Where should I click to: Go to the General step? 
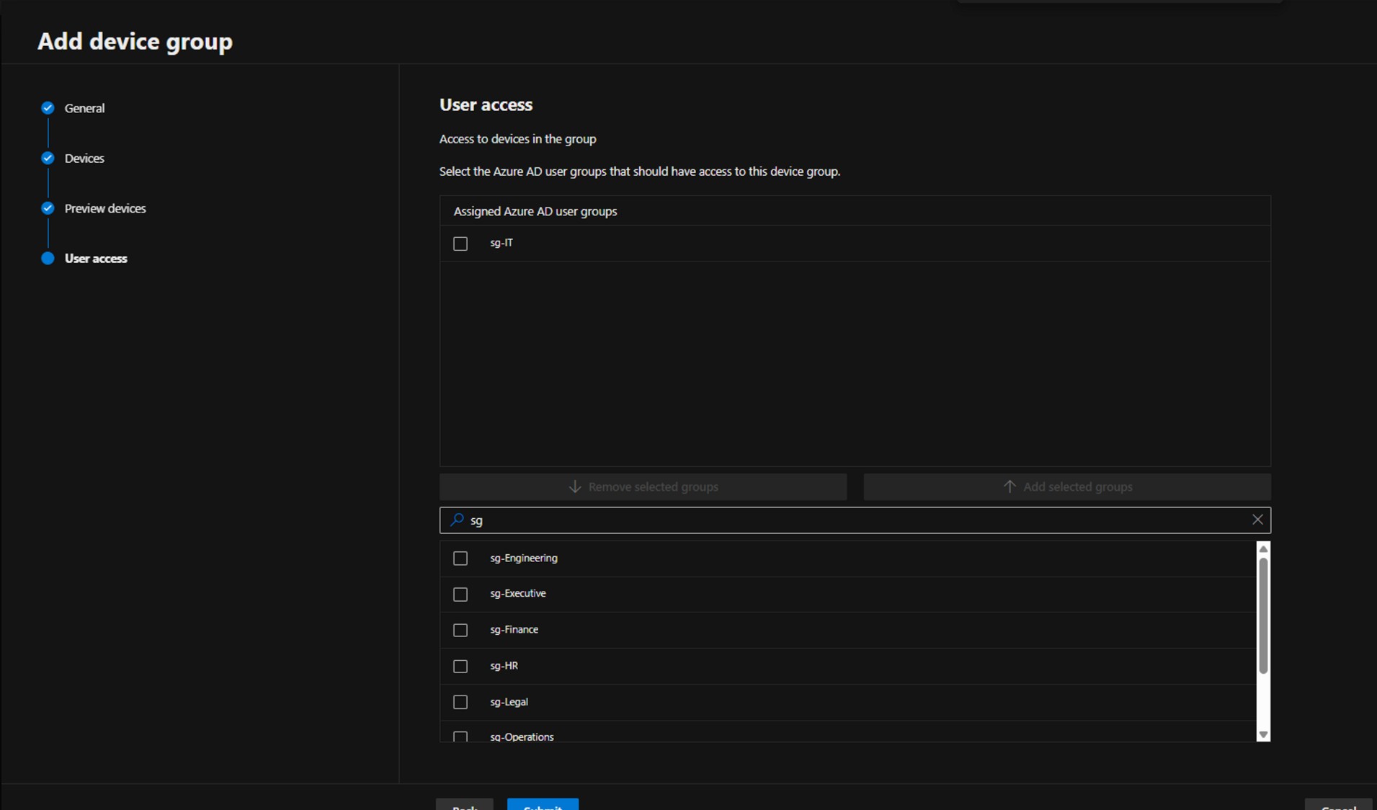click(x=84, y=108)
